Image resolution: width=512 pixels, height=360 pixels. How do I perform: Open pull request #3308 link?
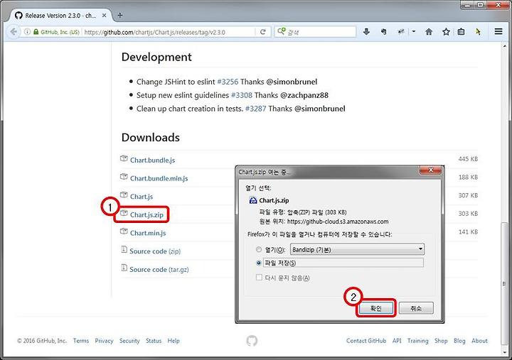[242, 95]
